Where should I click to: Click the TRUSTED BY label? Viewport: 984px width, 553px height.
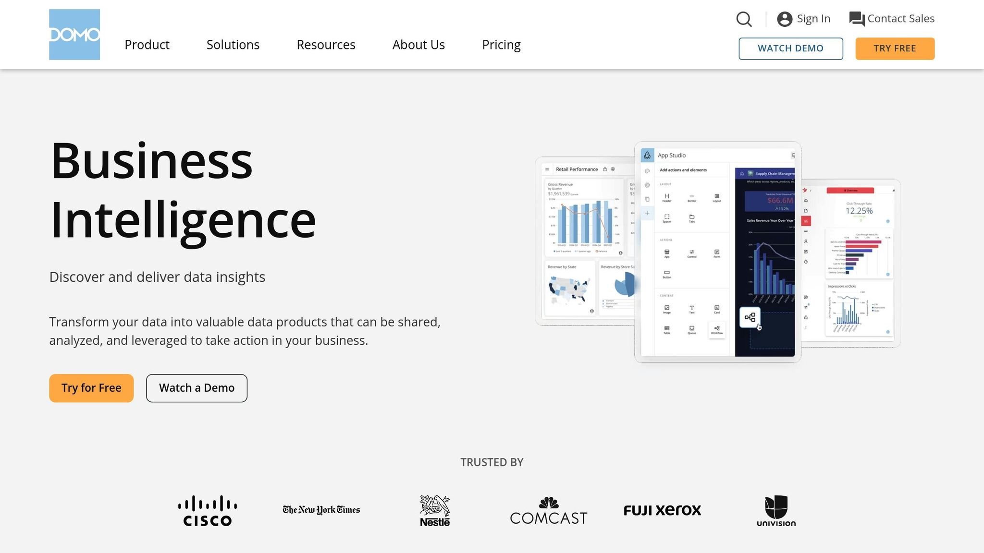pos(492,462)
